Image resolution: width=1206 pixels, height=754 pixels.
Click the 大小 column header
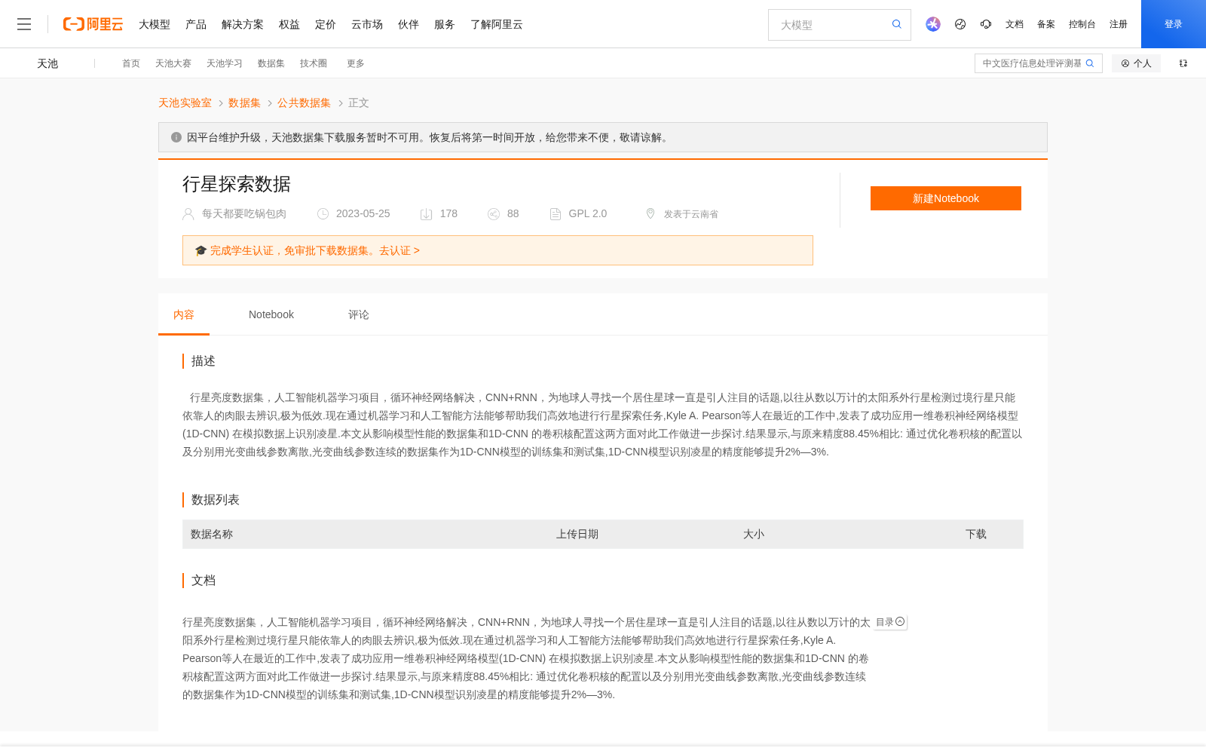click(754, 534)
